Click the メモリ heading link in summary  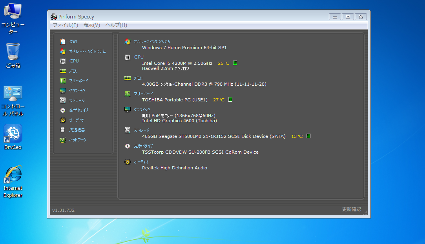[138, 78]
